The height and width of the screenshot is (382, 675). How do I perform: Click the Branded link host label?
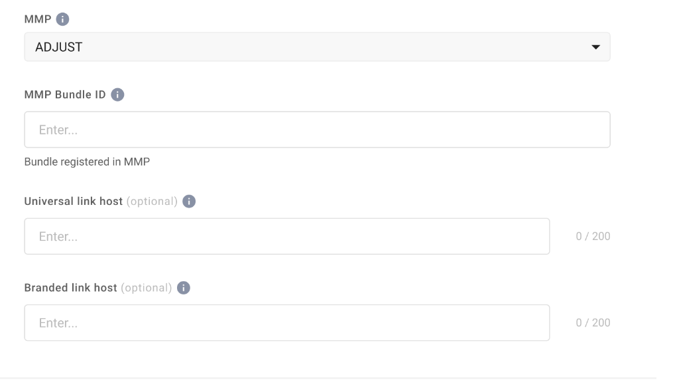click(70, 288)
